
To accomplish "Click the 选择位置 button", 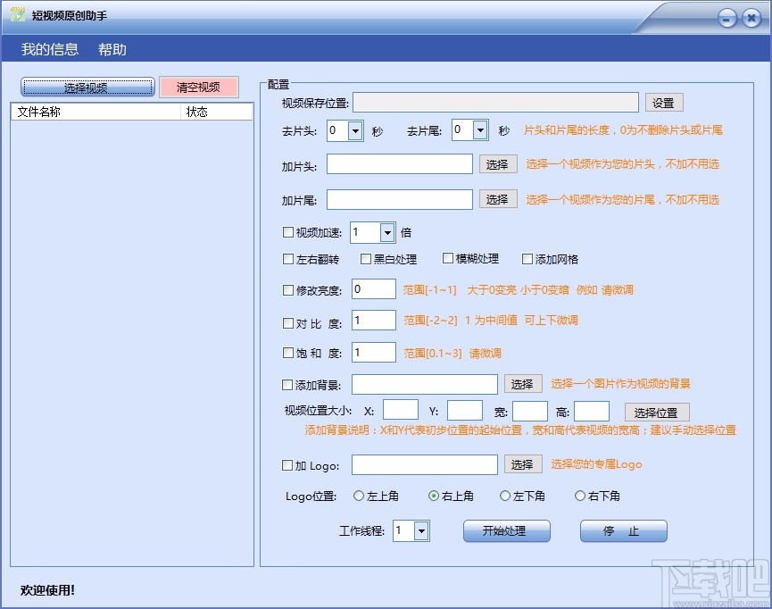I will pos(662,412).
